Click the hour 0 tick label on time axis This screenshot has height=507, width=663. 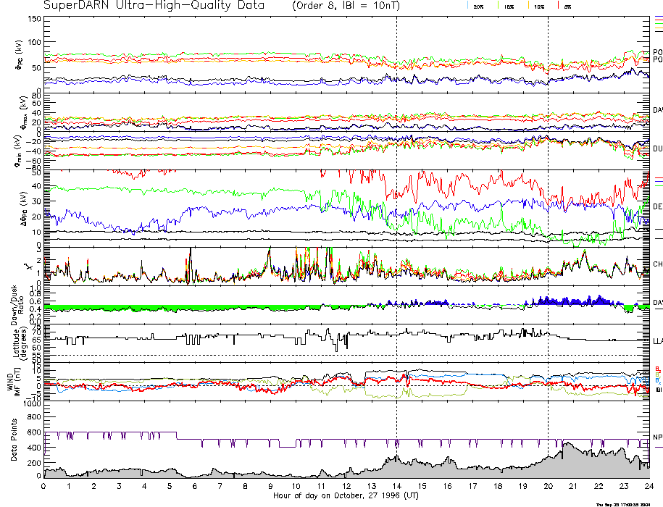(44, 486)
